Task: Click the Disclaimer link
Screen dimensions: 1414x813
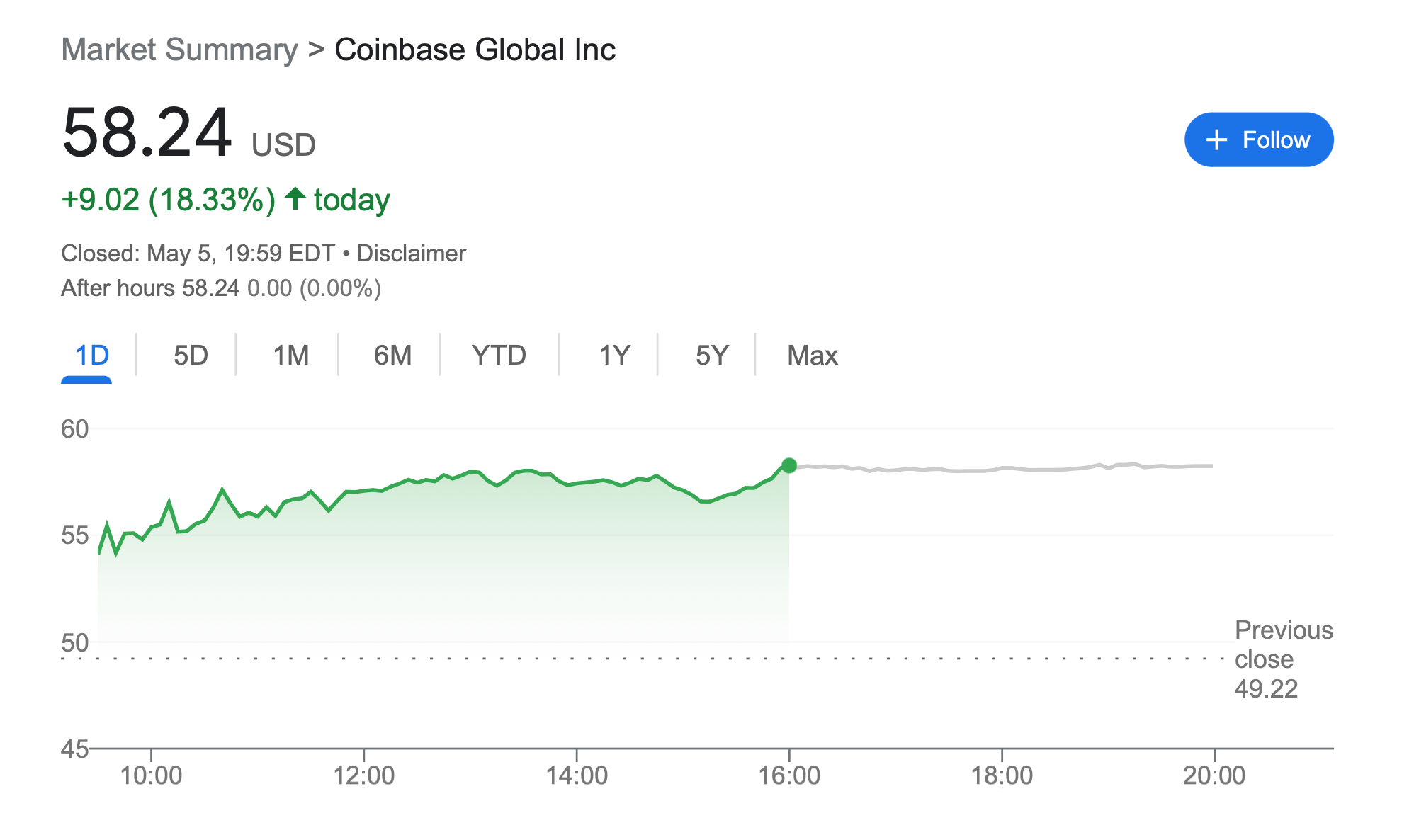Action: click(x=411, y=254)
